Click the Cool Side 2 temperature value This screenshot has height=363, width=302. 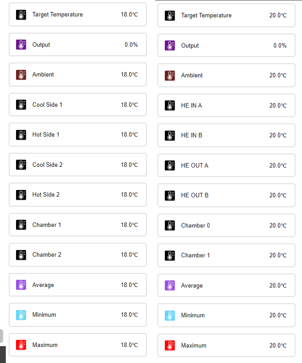[x=129, y=165]
